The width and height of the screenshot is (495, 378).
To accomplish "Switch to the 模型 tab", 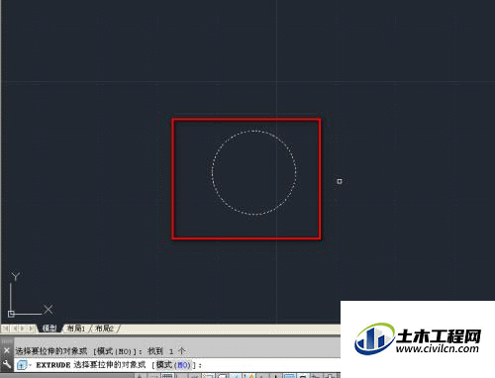I will pyautogui.click(x=49, y=329).
